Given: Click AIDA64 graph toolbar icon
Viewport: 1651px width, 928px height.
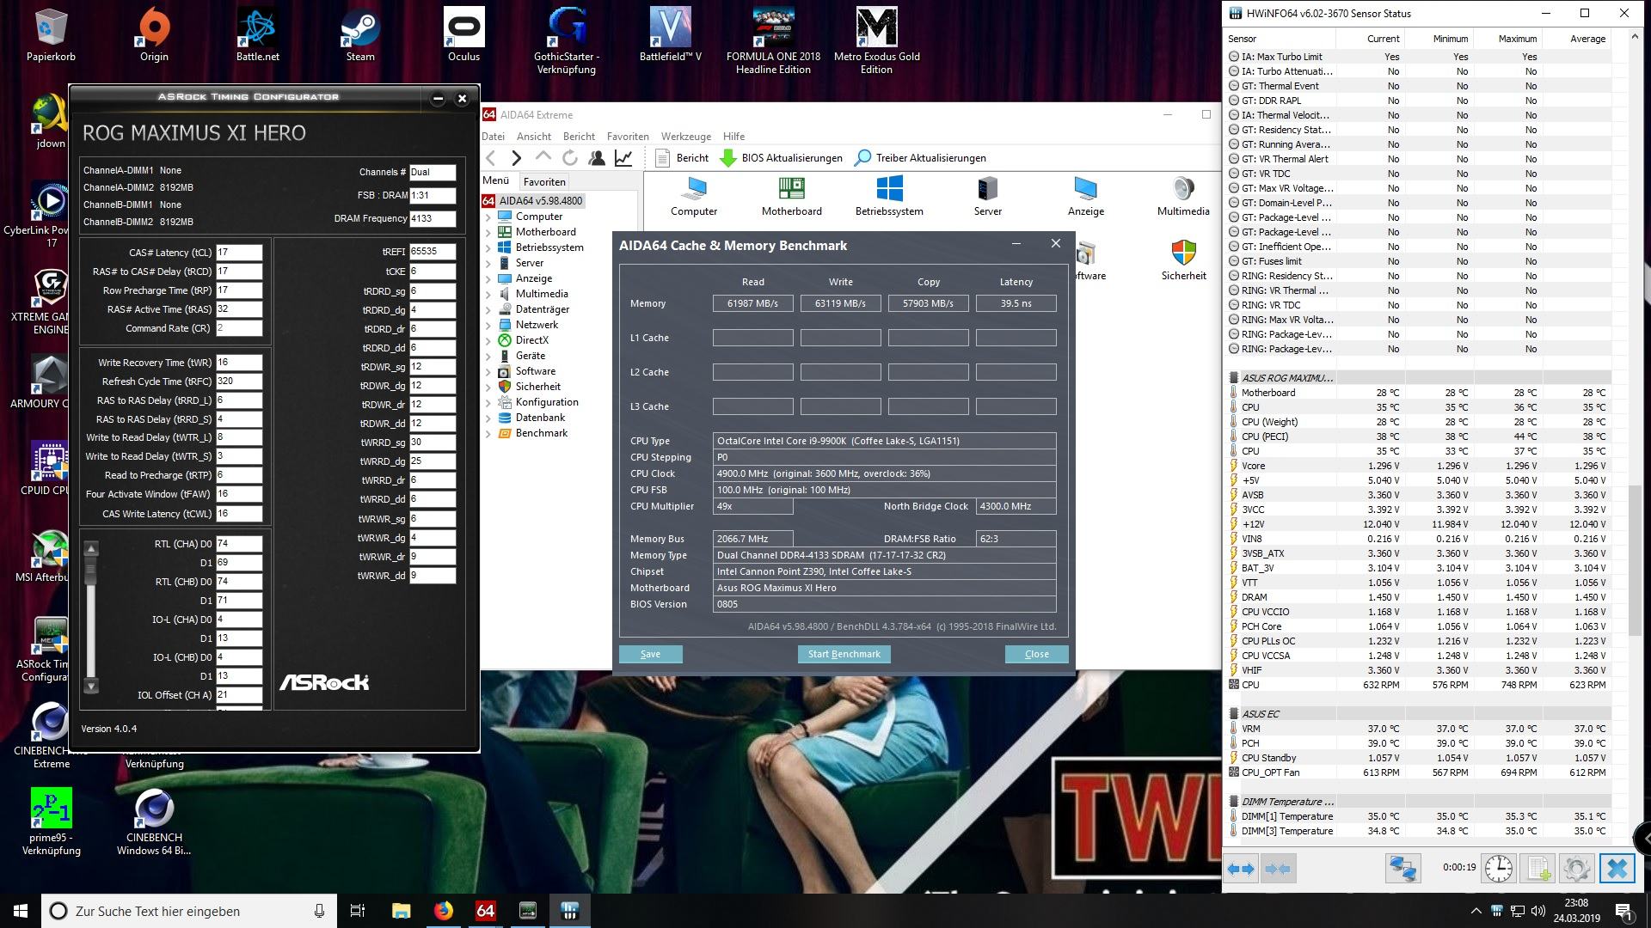Looking at the screenshot, I should [623, 158].
